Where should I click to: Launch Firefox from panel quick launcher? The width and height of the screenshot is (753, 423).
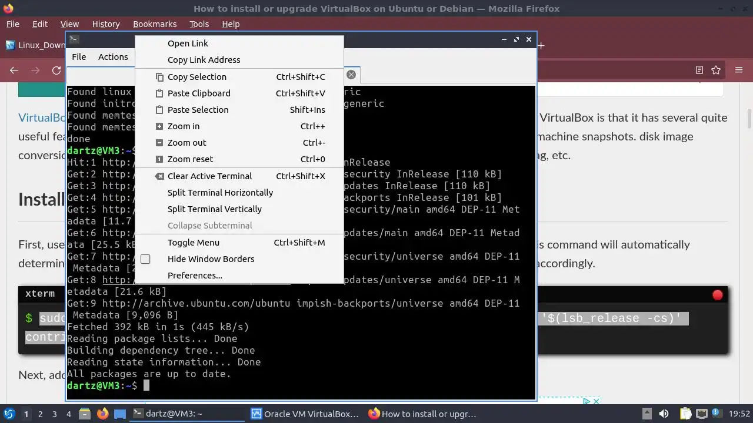(x=102, y=414)
